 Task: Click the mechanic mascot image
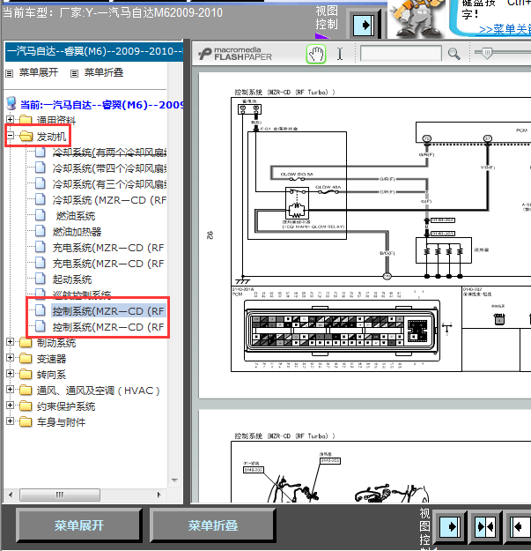417,18
